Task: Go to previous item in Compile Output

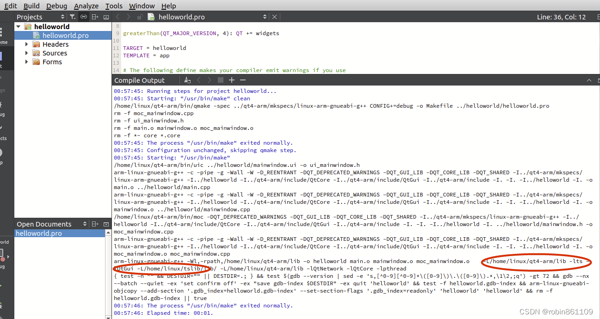Action: (198, 80)
